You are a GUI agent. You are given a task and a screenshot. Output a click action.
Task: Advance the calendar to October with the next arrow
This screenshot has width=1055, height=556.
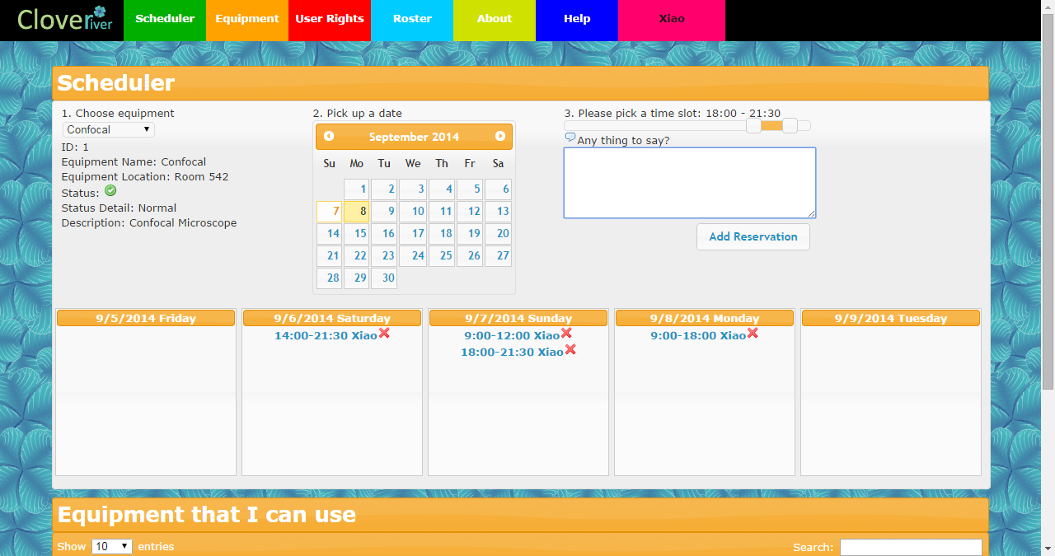point(500,136)
